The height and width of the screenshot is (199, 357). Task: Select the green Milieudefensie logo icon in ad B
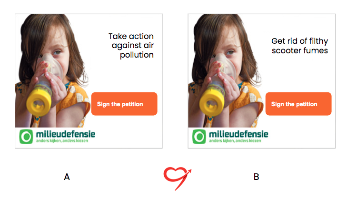[199, 137]
